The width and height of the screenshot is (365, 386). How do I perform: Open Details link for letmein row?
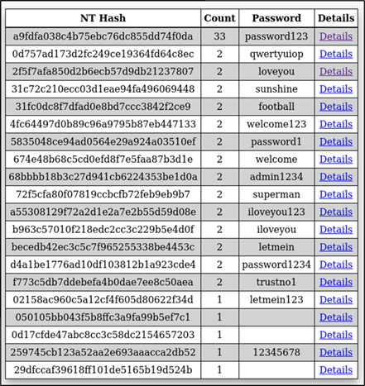[x=336, y=247]
